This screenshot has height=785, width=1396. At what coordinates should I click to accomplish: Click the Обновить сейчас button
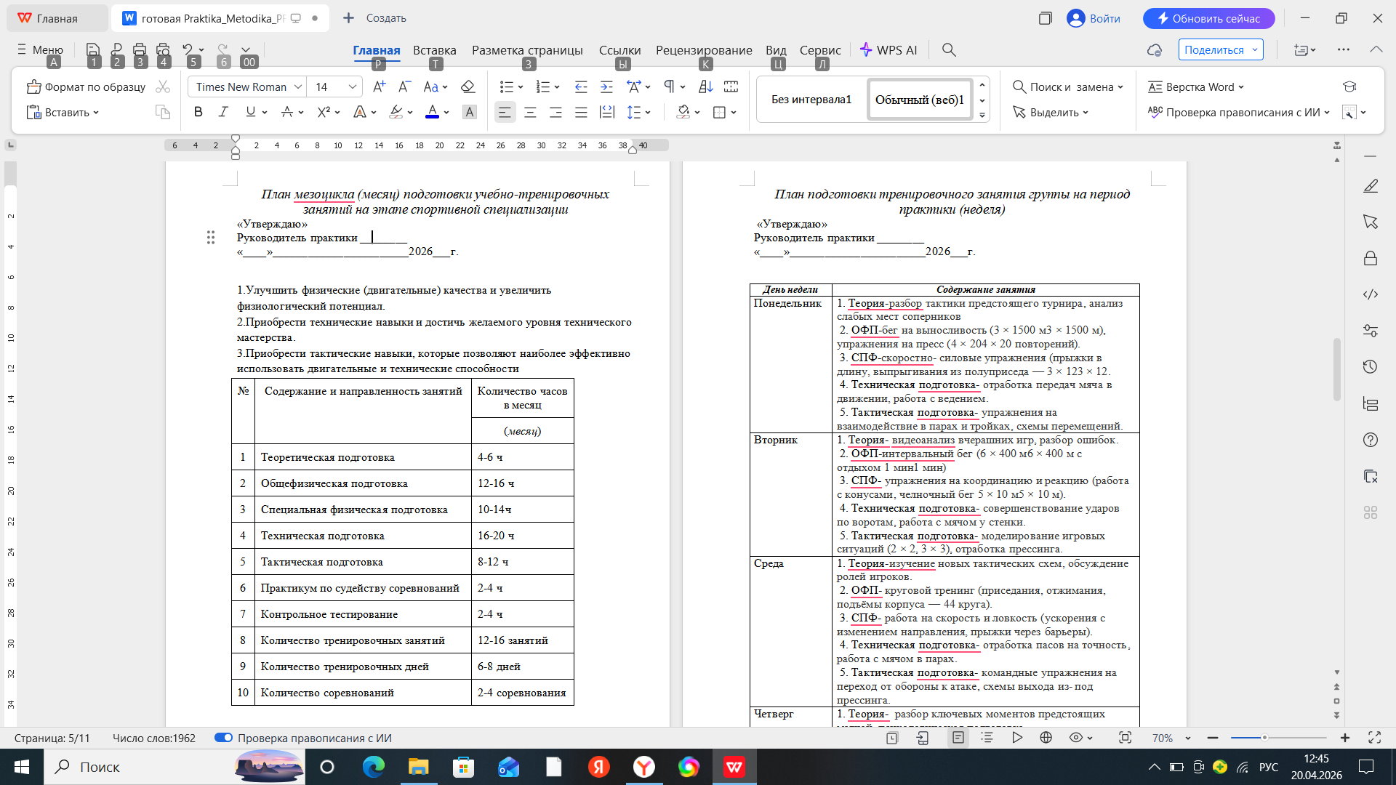tap(1208, 18)
